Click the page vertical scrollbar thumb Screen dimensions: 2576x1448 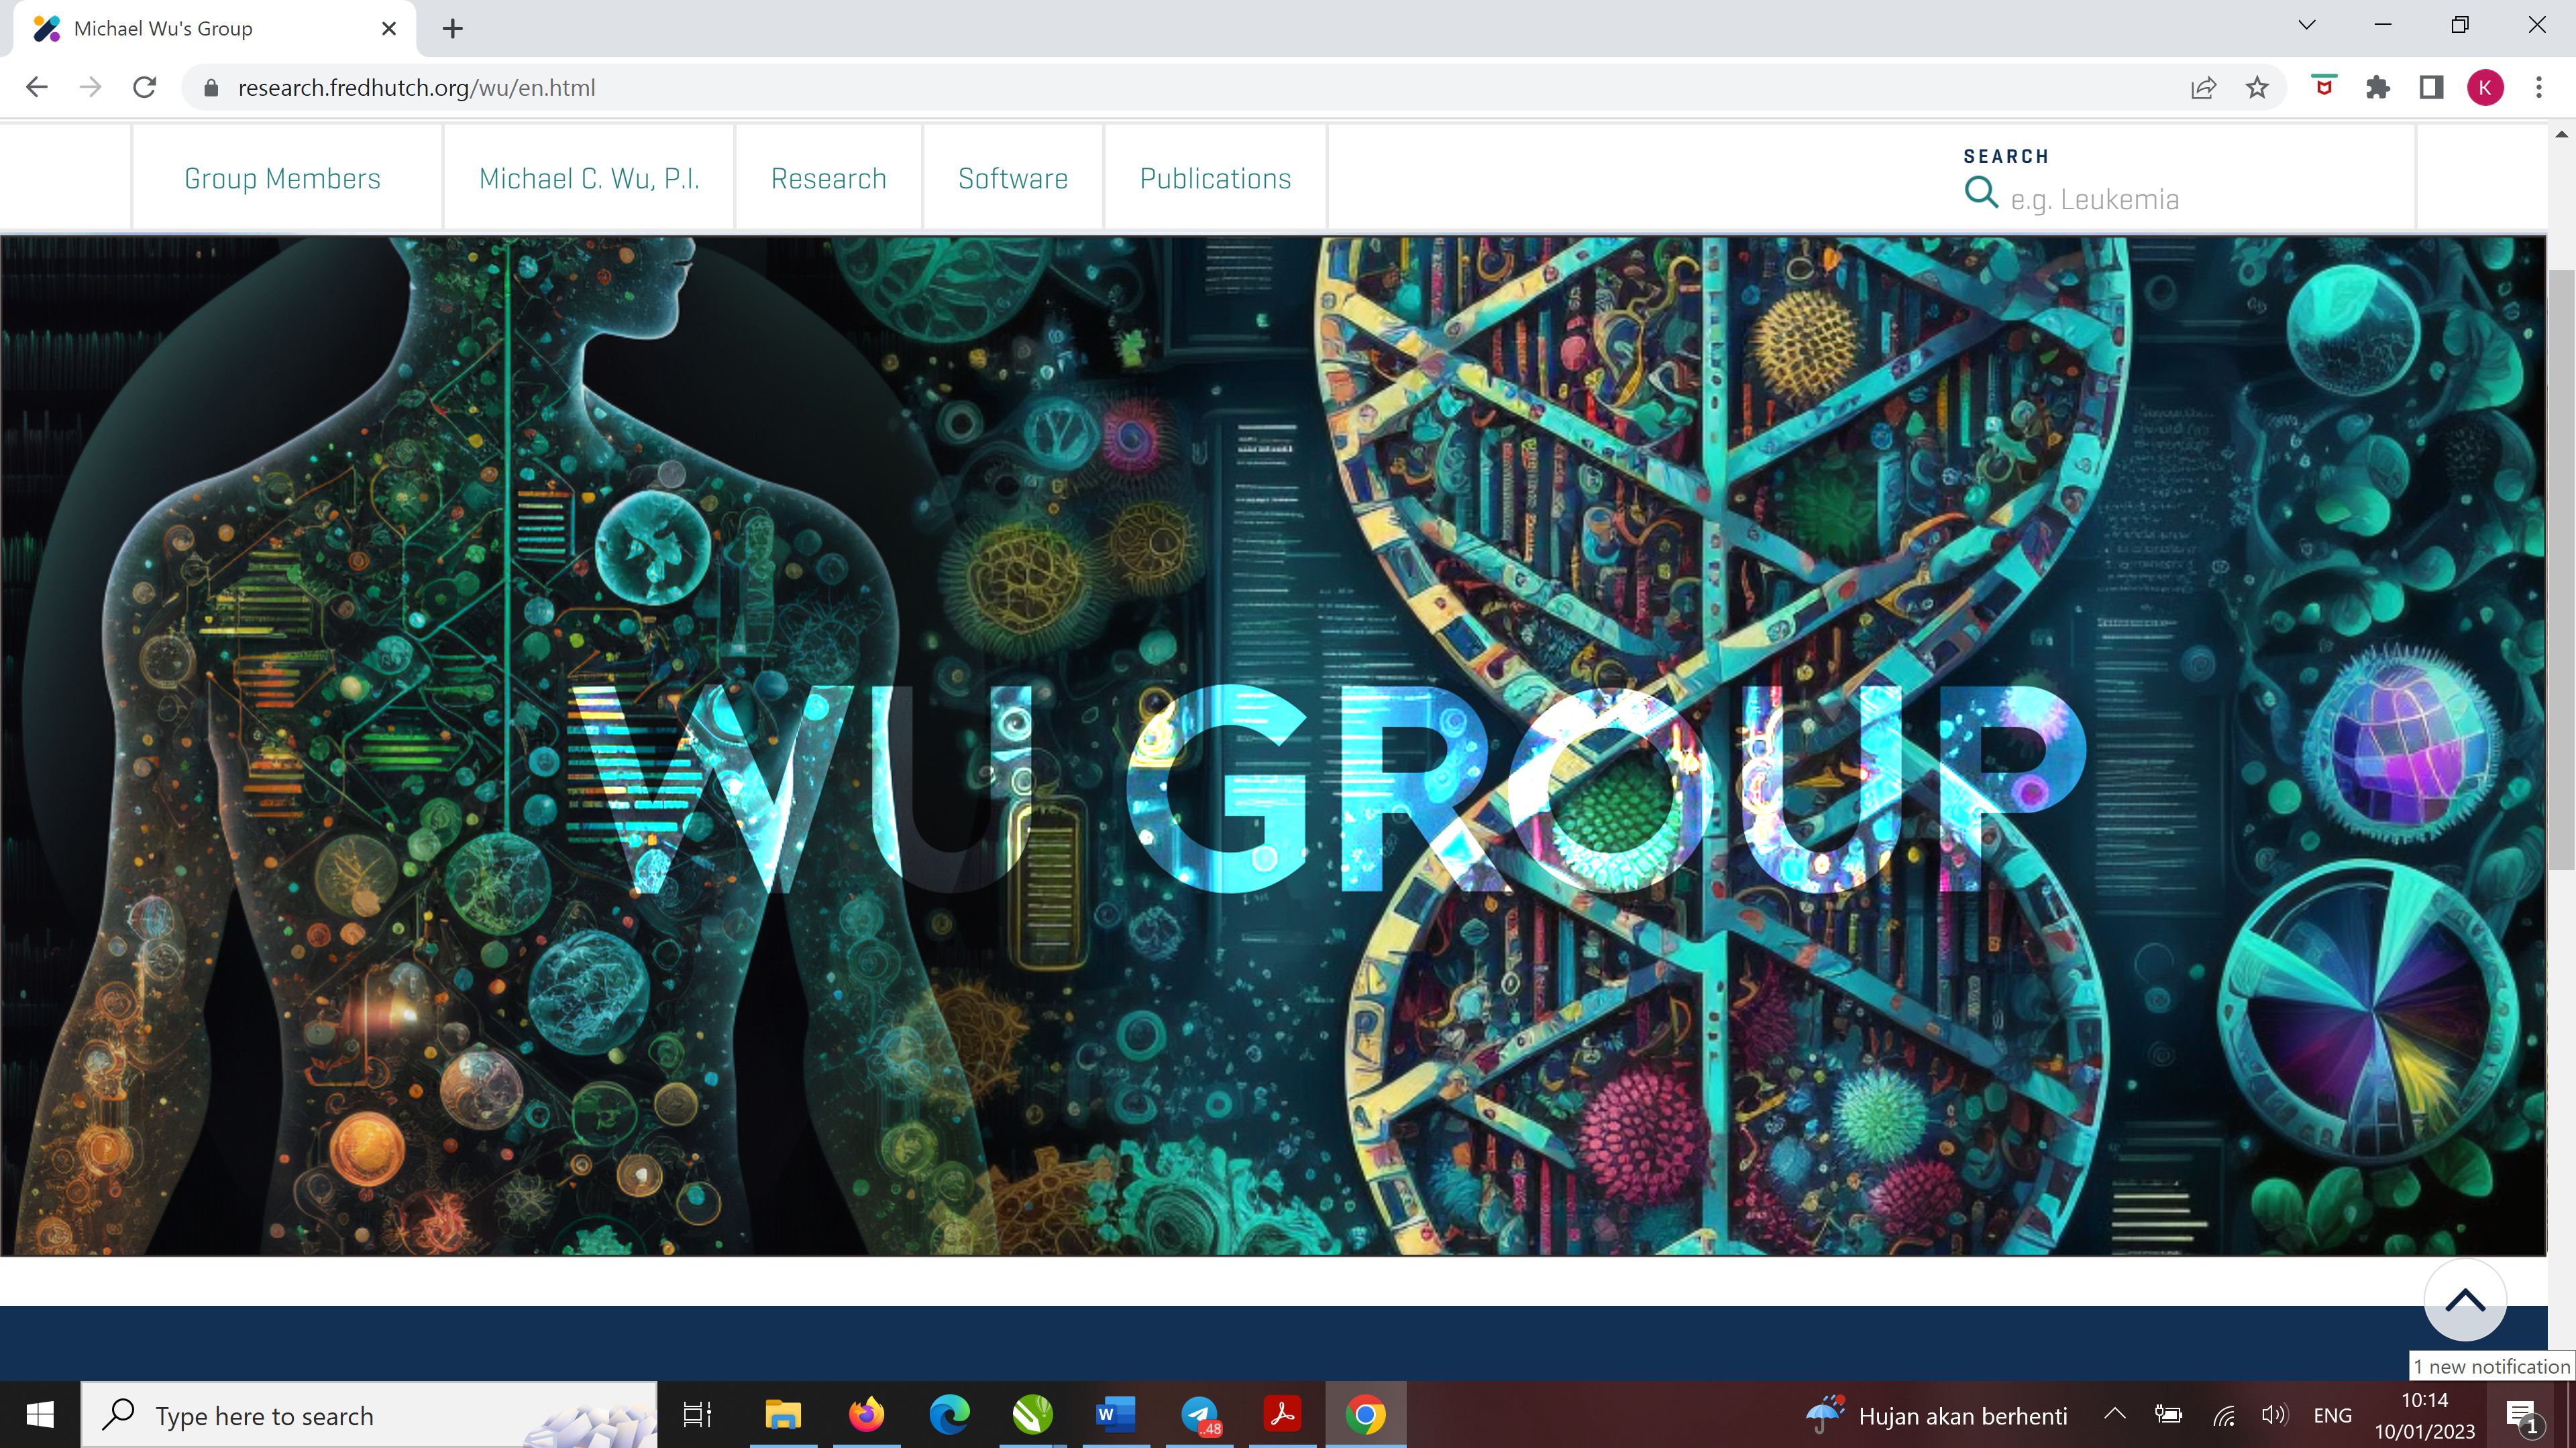[x=2561, y=570]
